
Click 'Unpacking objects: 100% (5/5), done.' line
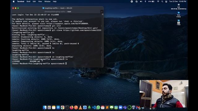(32, 46)
